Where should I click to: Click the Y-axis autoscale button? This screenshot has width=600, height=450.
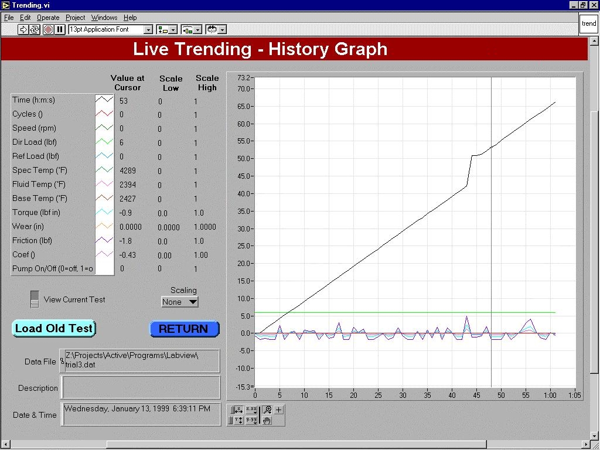point(239,420)
